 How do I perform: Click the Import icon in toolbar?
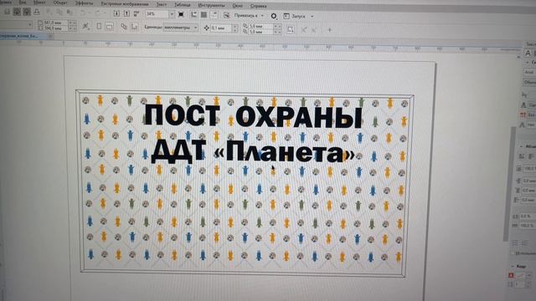point(116,13)
